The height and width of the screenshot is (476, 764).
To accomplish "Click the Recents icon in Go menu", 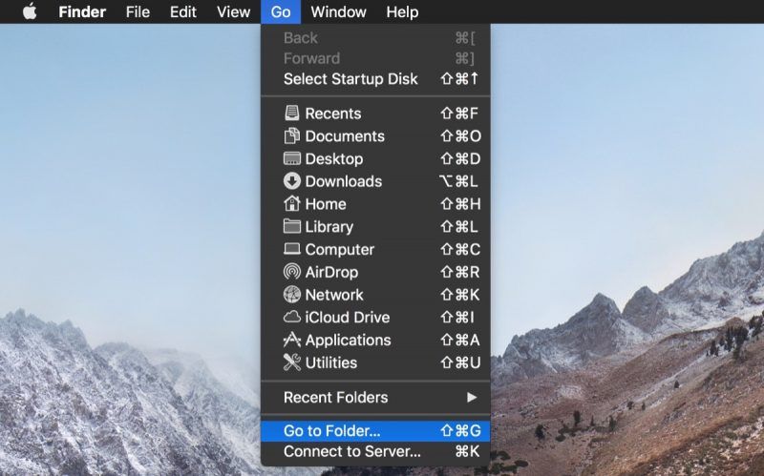I will click(292, 114).
